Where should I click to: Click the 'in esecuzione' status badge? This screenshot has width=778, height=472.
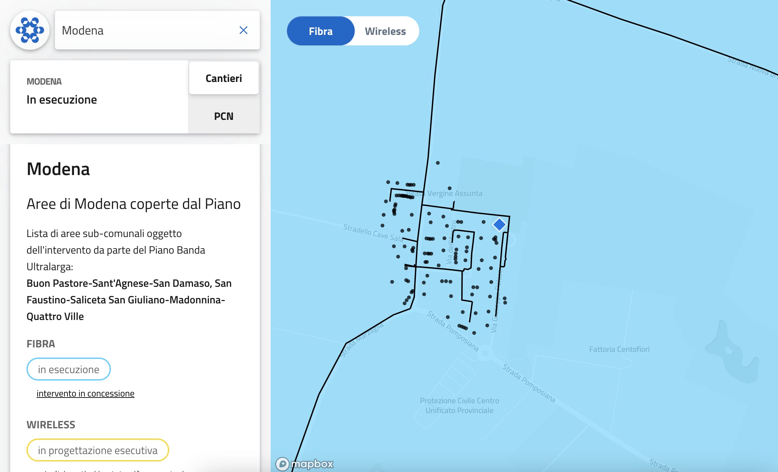pos(69,369)
